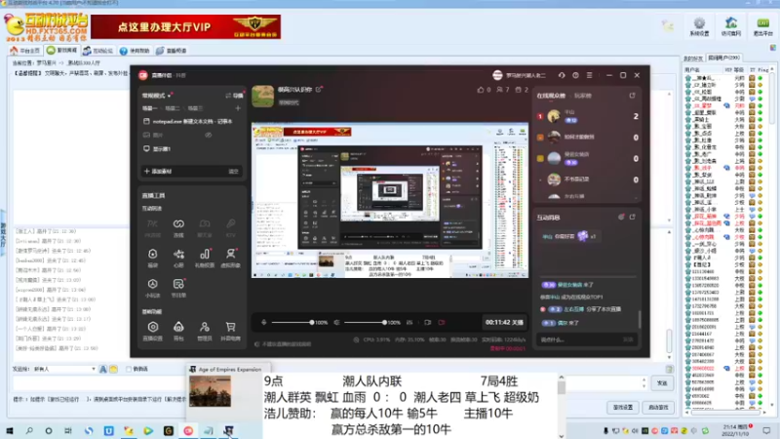Select the notepad.exe window source
The height and width of the screenshot is (439, 780).
(x=191, y=121)
